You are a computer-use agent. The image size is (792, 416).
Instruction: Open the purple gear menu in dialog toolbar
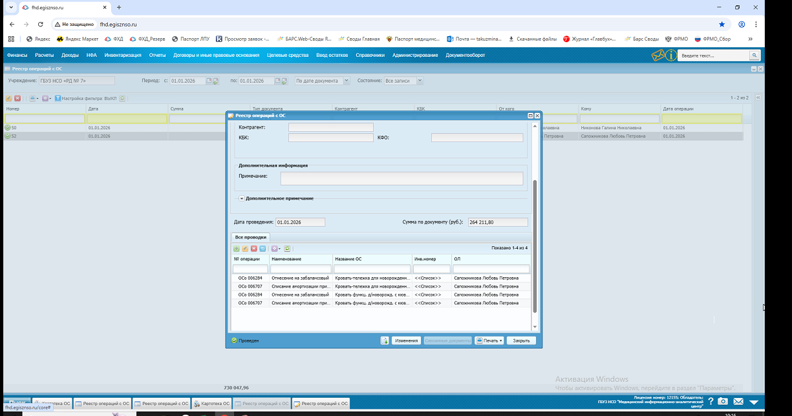(275, 248)
